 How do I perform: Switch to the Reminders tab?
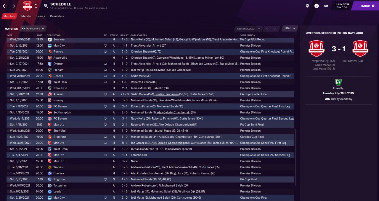(x=57, y=16)
